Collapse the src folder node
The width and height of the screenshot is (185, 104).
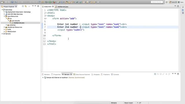tap(6, 18)
